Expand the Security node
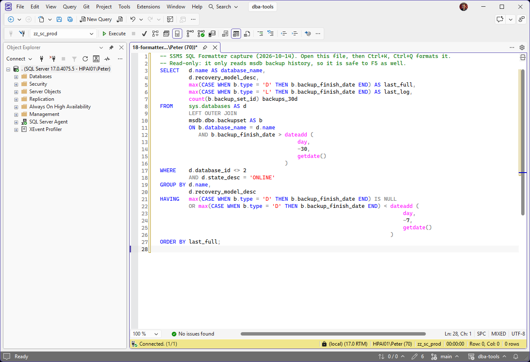The image size is (530, 362). 16,84
